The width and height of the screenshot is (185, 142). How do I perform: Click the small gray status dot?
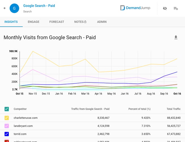[x=5, y=8]
